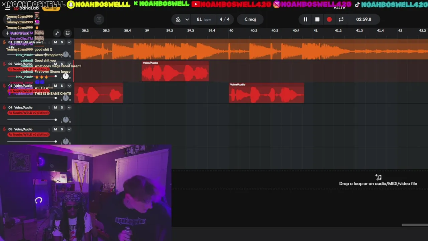Open the metronome settings dropdown
This screenshot has width=428, height=241.
187,19
